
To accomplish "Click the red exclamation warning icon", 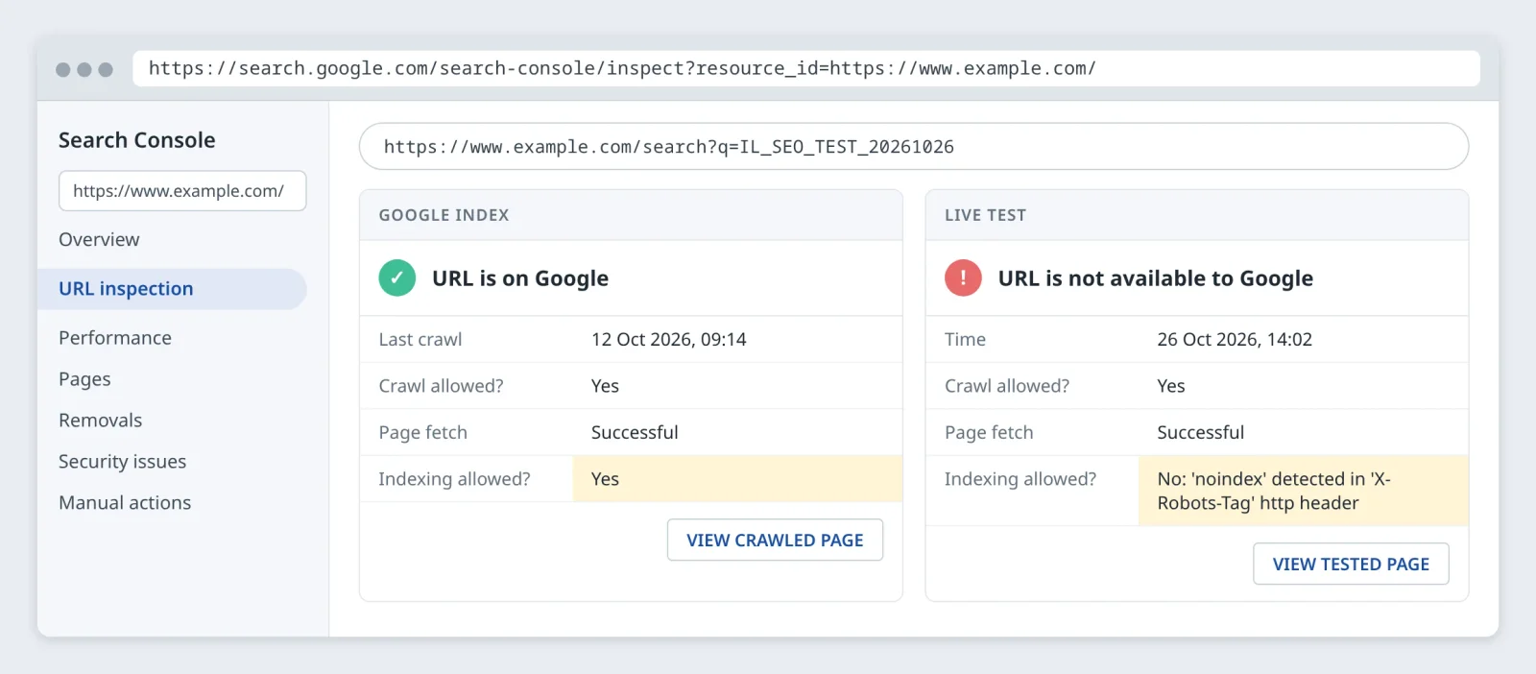I will pyautogui.click(x=963, y=278).
